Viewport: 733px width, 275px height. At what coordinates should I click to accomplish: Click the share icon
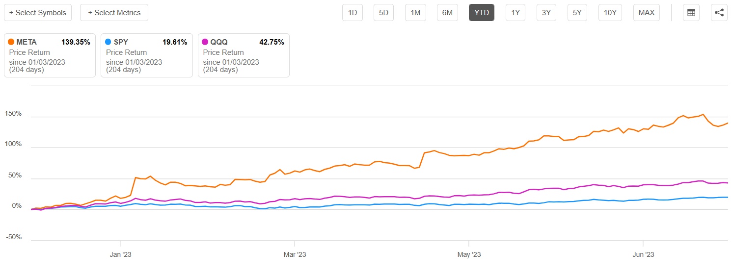(x=719, y=13)
